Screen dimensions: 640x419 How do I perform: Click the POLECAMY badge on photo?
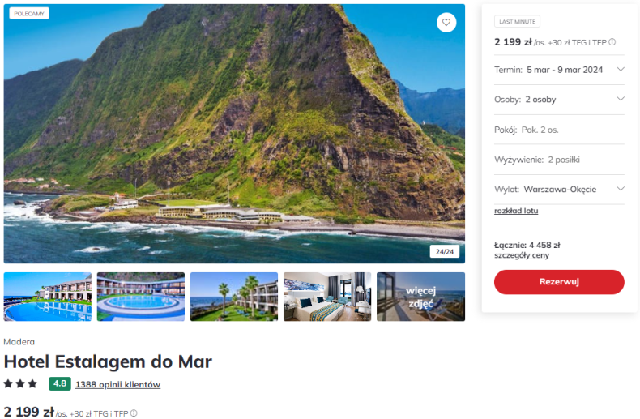click(29, 14)
